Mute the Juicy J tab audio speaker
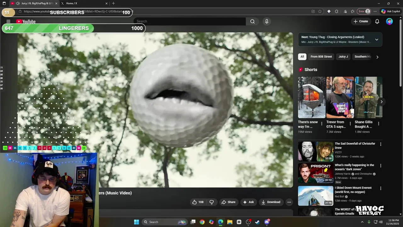The image size is (403, 227). pyautogui.click(x=18, y=3)
